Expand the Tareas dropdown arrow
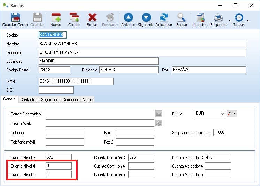Image resolution: width=260 pixels, height=186 pixels. click(248, 20)
